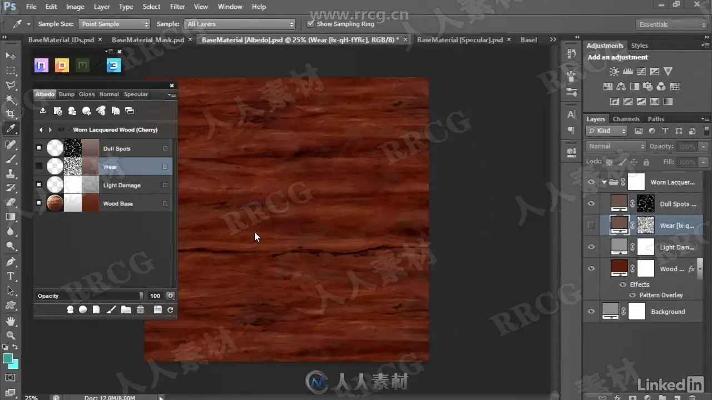The image size is (712, 400).
Task: Add a Photo Filter adjustment
Action: click(647, 87)
